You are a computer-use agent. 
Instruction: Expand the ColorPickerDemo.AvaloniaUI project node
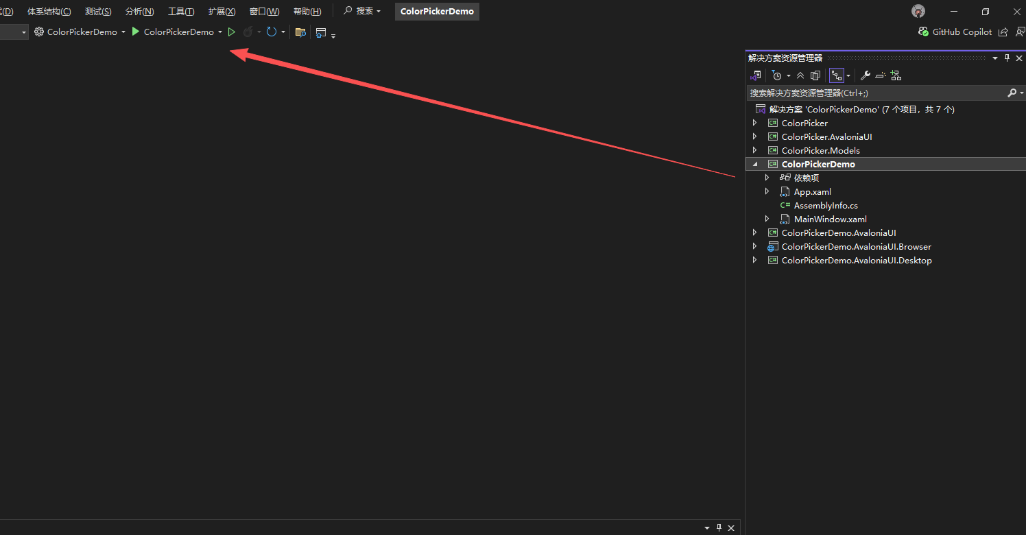(x=754, y=233)
